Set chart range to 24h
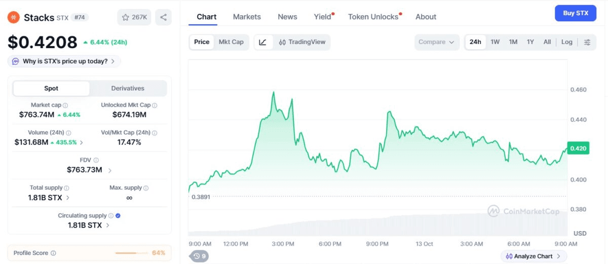 [x=475, y=42]
